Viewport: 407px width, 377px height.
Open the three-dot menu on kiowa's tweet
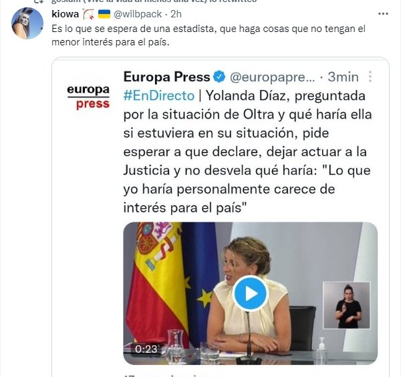[x=383, y=14]
